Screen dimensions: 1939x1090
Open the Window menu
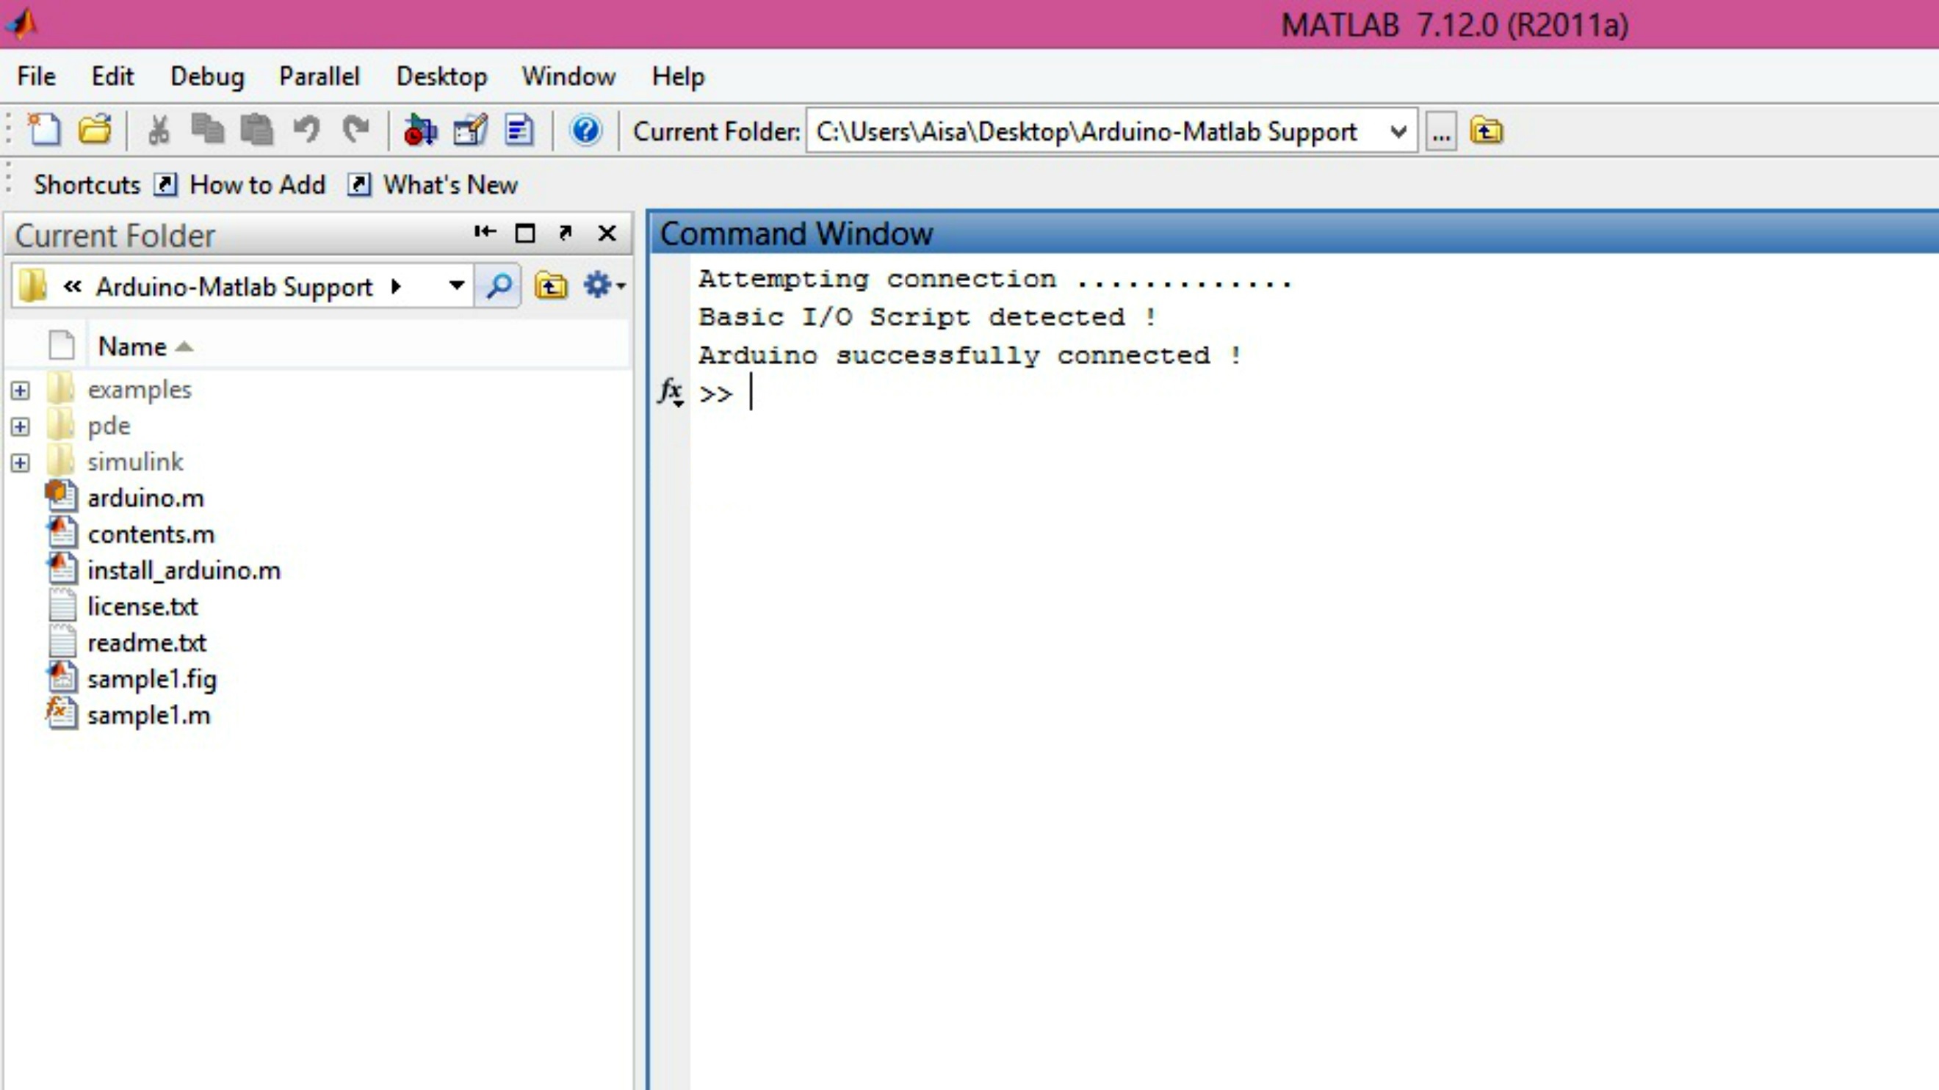click(568, 76)
